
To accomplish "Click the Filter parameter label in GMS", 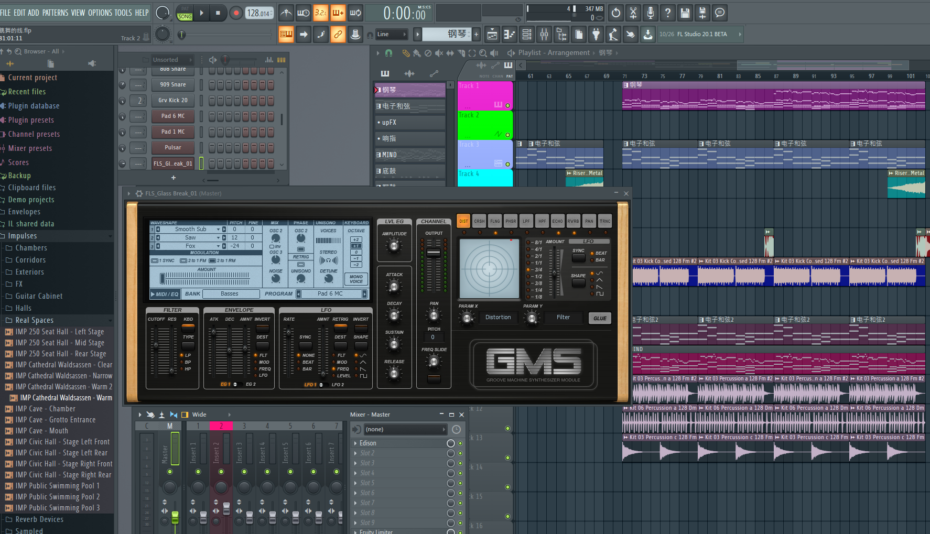I will (x=563, y=317).
